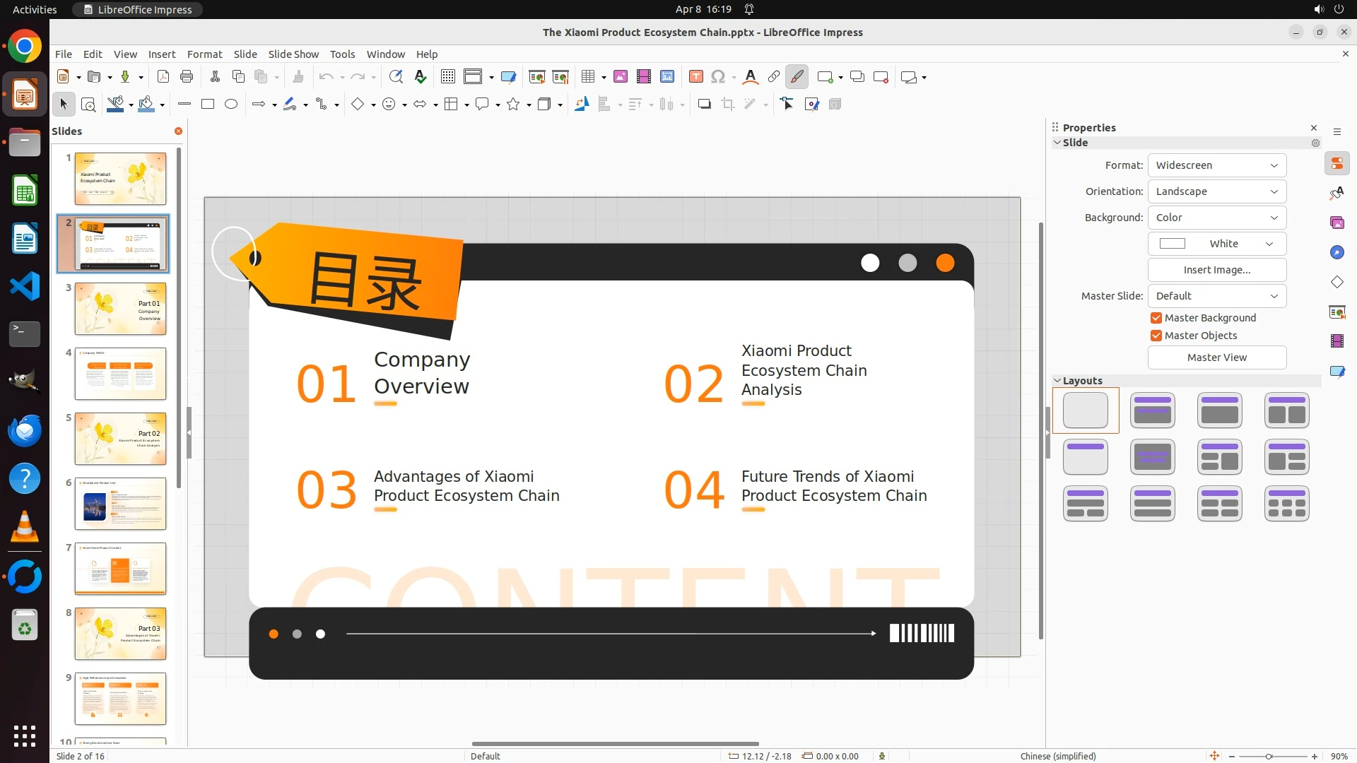Uncheck the Master Background checkbox
This screenshot has width=1357, height=763.
click(1156, 318)
